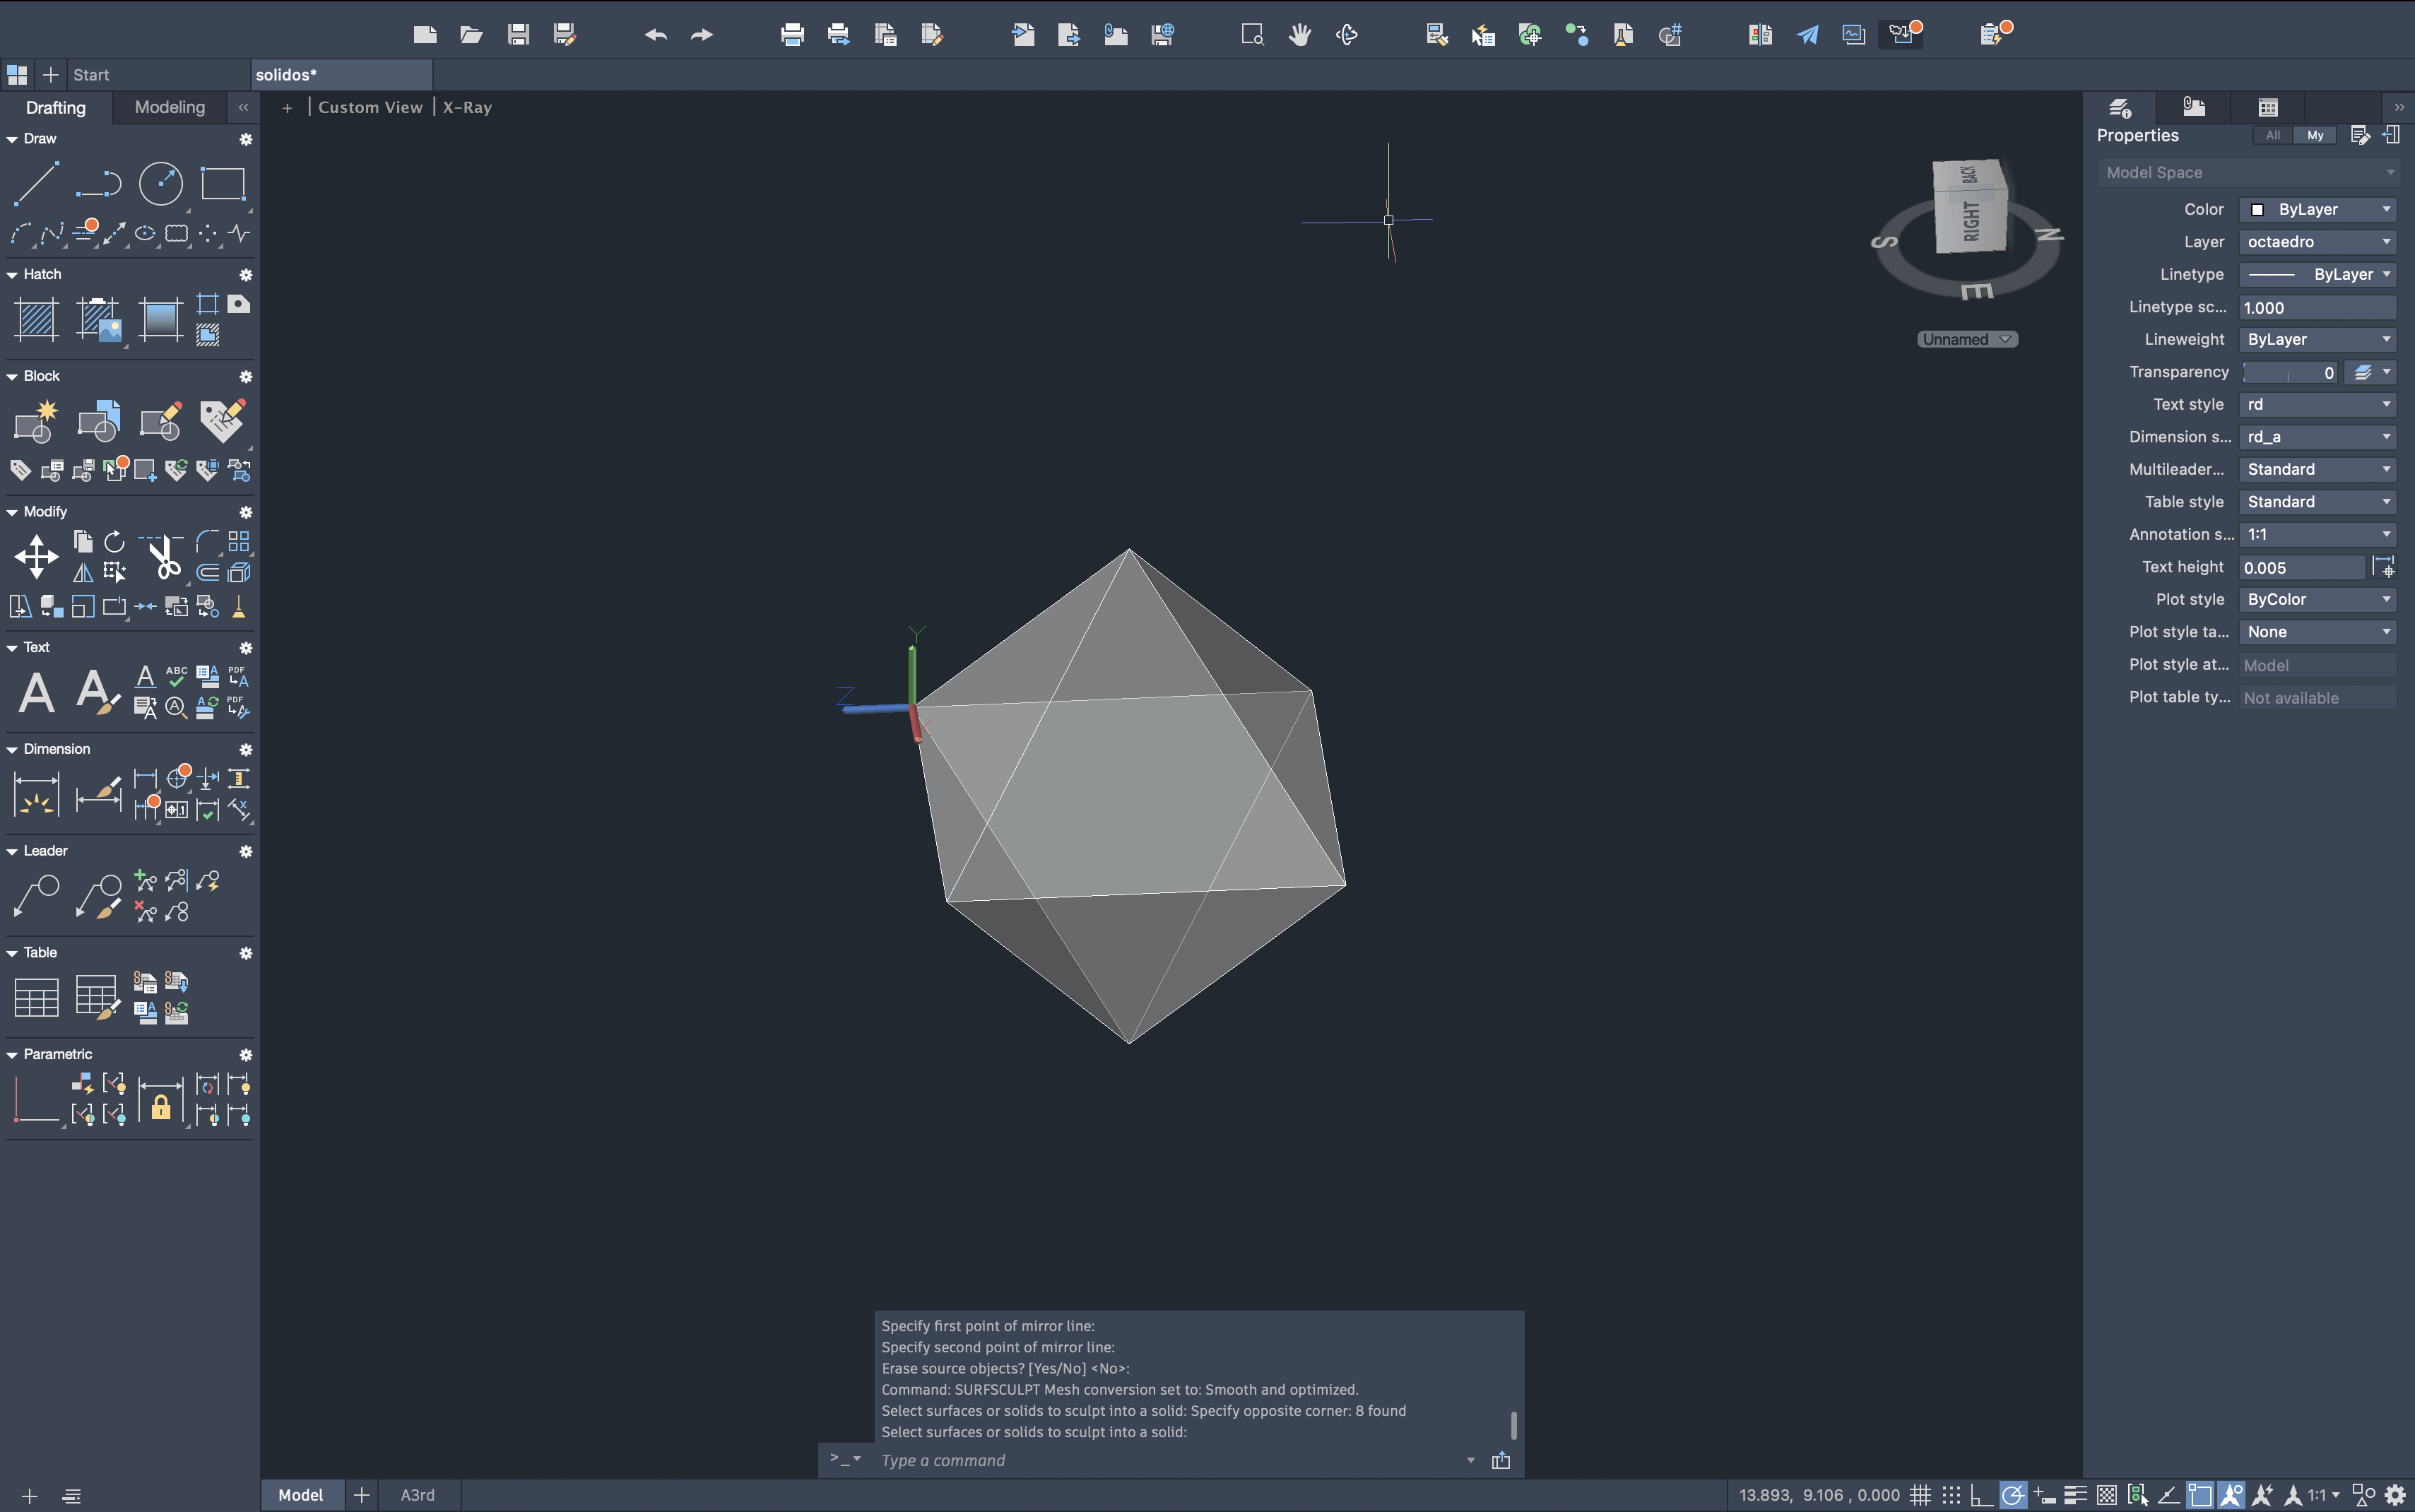The width and height of the screenshot is (2415, 1512).
Task: Click the Insert Table tool
Action: [36, 997]
